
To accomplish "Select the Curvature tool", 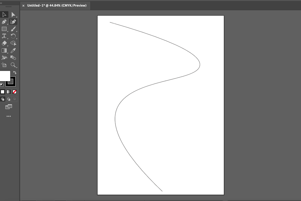I will click(13, 22).
